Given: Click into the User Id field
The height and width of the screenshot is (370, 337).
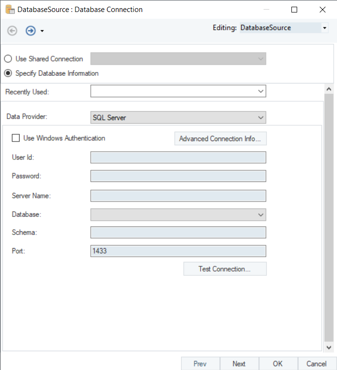Looking at the screenshot, I should tap(178, 158).
